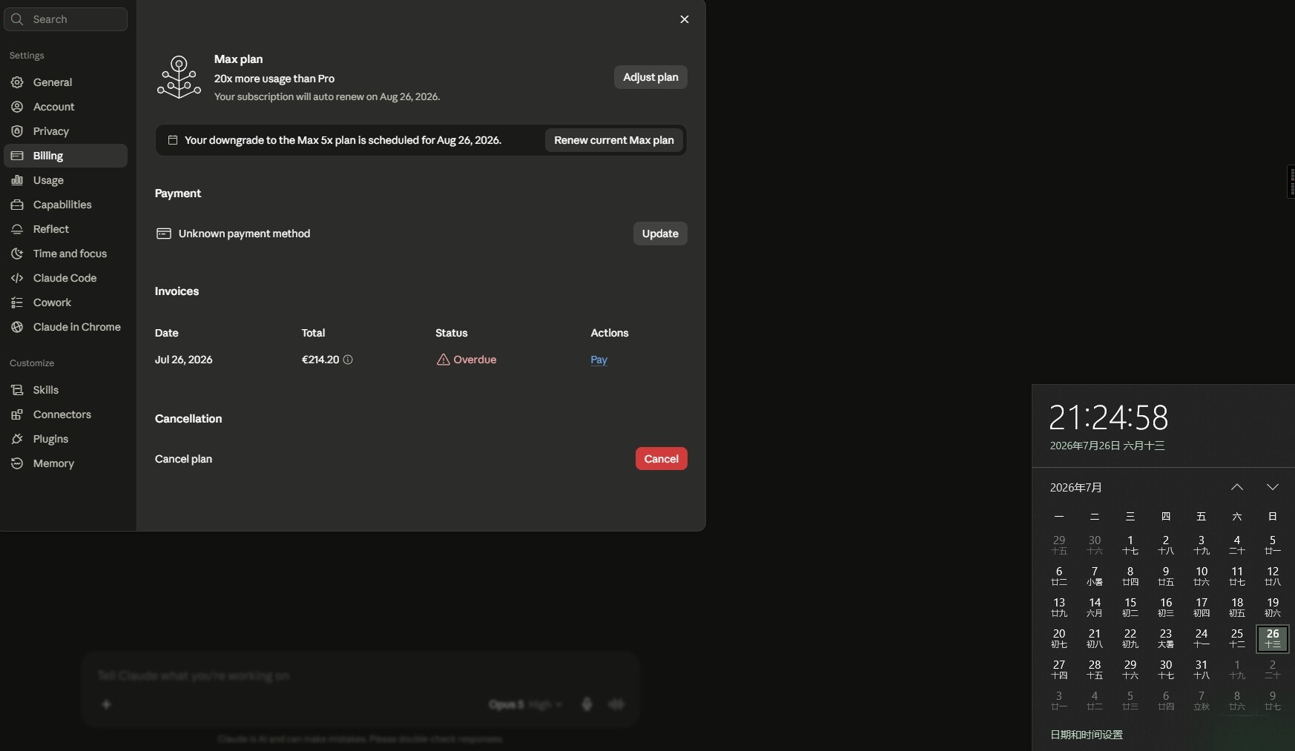
Task: Select July 1 in the calendar
Action: (x=1130, y=545)
